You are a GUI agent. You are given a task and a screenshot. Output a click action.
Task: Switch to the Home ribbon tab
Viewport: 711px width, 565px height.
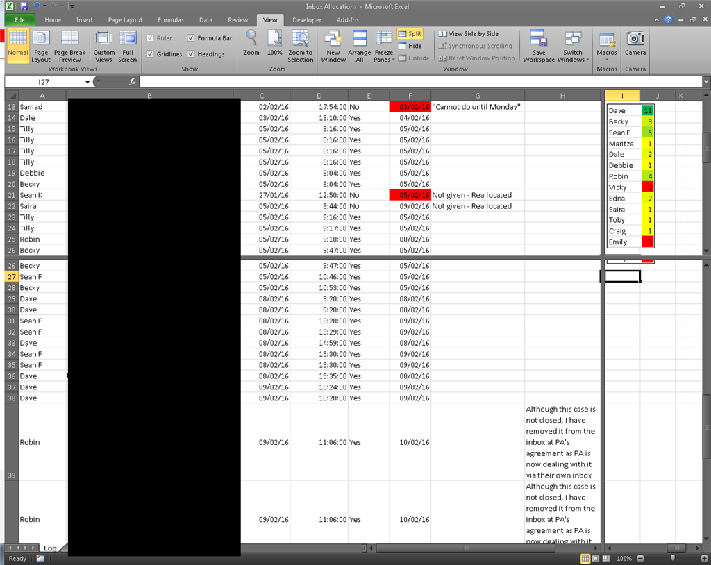coord(53,20)
